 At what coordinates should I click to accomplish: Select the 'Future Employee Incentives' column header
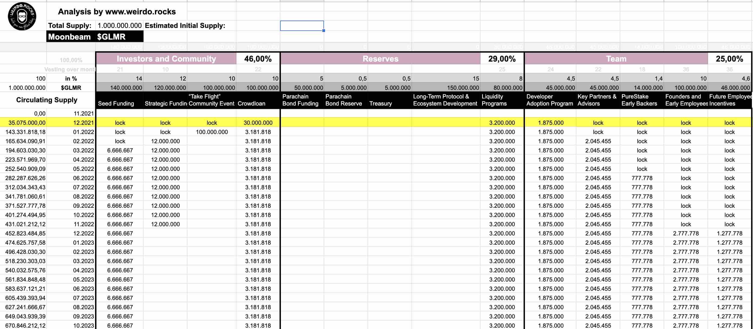coord(729,100)
